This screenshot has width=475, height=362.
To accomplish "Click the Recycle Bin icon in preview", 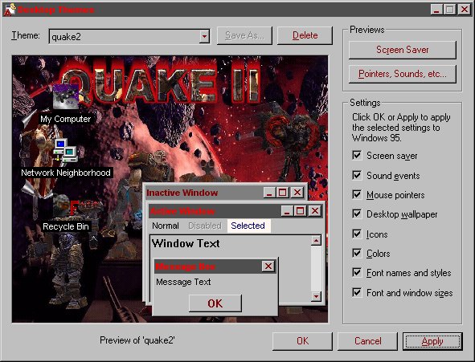I will coord(65,205).
